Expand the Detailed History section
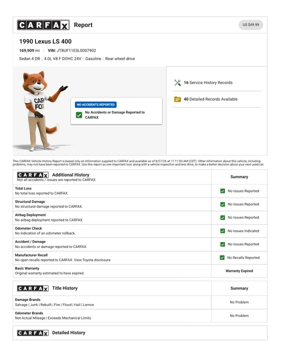 click(x=140, y=333)
